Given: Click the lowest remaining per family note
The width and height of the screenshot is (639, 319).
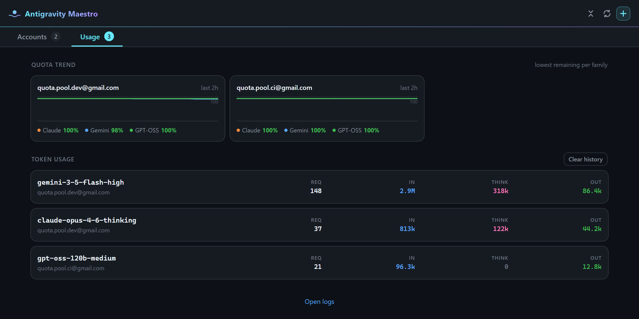Looking at the screenshot, I should (571, 65).
